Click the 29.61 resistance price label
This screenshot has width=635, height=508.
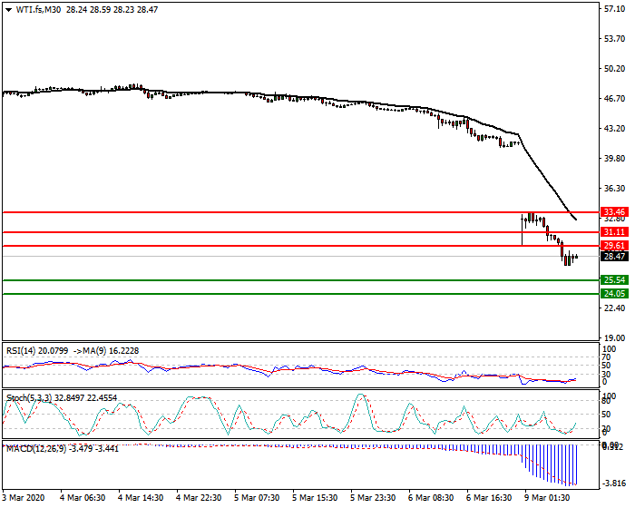click(x=614, y=246)
